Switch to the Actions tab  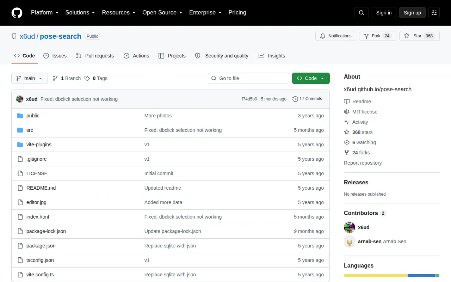pyautogui.click(x=136, y=56)
